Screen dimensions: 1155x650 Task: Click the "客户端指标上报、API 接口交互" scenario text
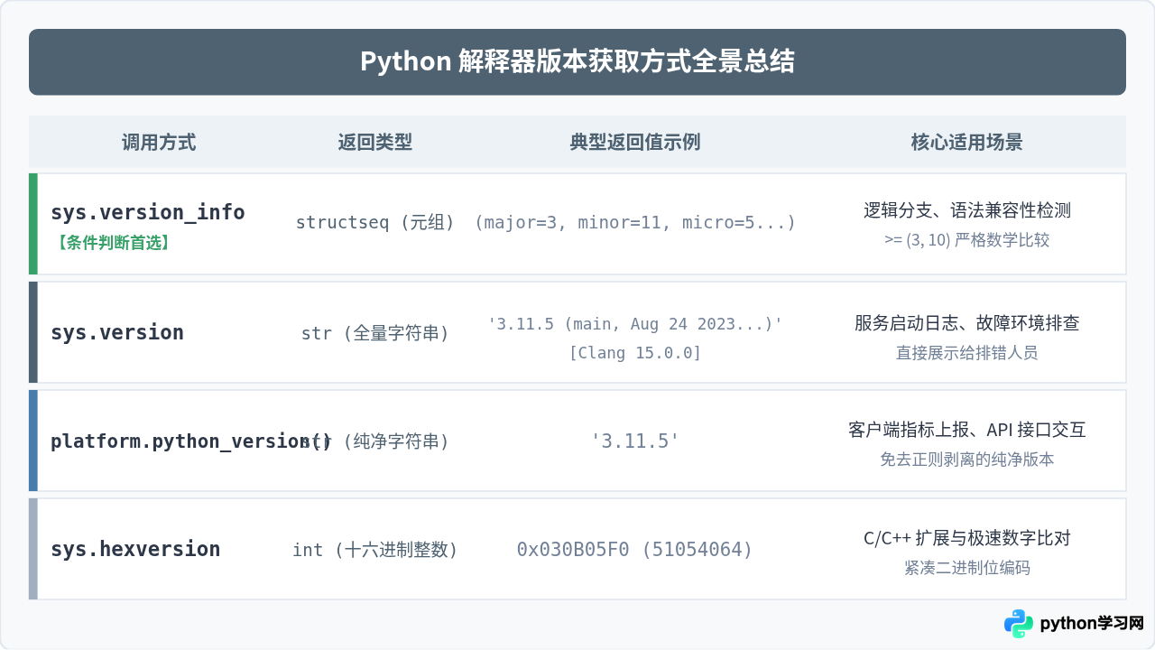click(967, 429)
